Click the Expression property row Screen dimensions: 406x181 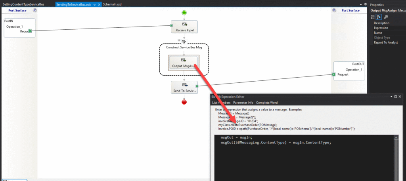[381, 28]
